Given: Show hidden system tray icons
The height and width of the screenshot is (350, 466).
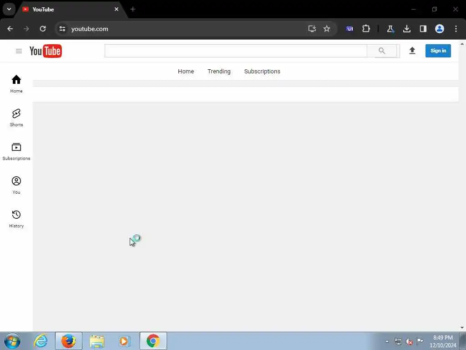Looking at the screenshot, I should tap(387, 341).
